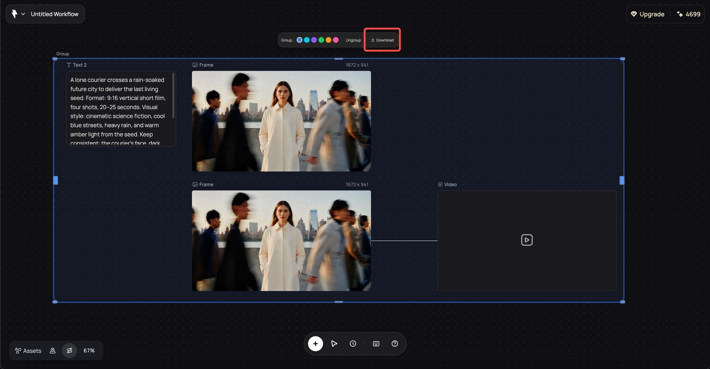Select the blue group color swatch
Screen dimensions: 710x369
(x=300, y=40)
